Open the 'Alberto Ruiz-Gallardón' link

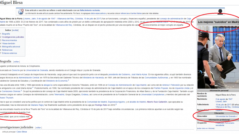pos(157,102)
